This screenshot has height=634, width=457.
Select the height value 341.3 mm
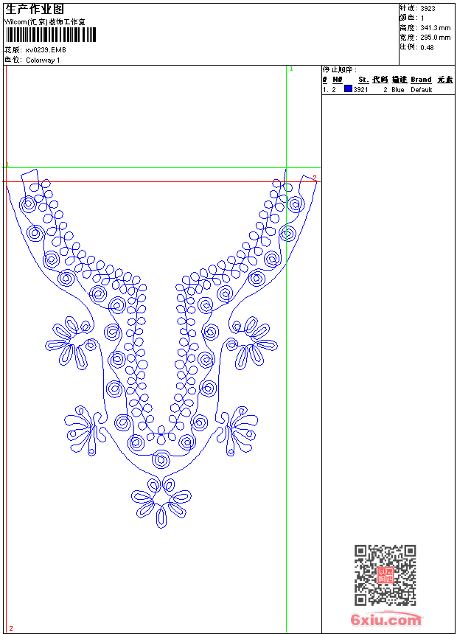click(435, 28)
